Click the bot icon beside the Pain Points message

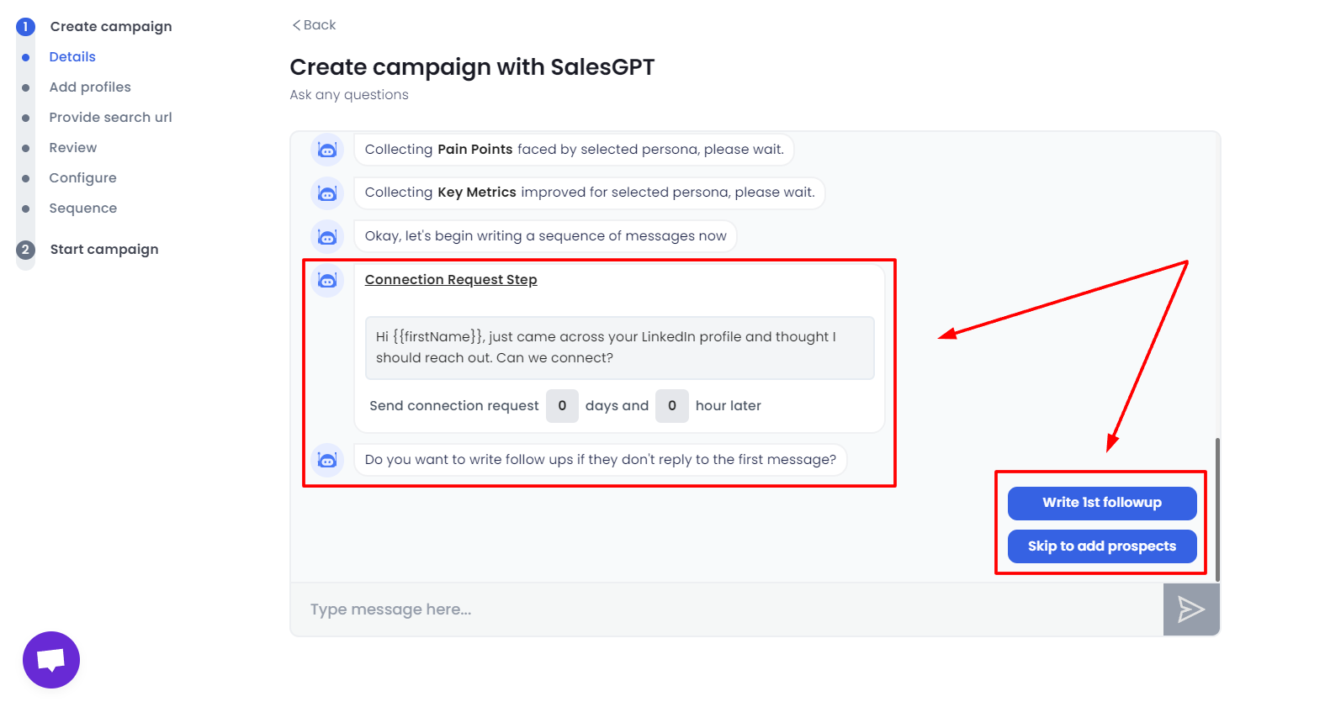click(327, 149)
